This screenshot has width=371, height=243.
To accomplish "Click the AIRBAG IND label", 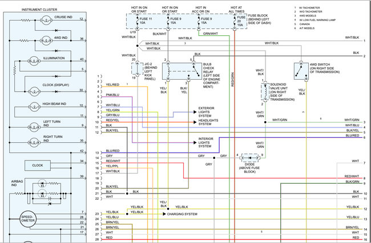I will (x=17, y=183).
